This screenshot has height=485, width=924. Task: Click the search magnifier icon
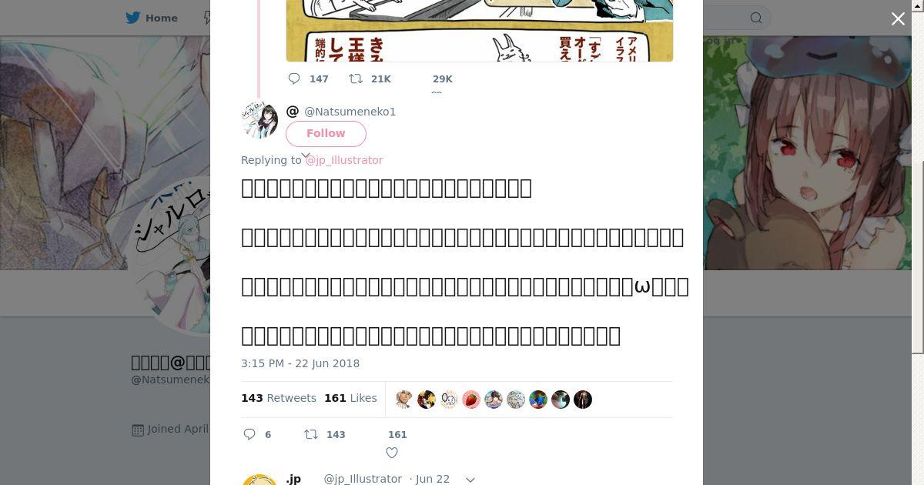coord(756,18)
